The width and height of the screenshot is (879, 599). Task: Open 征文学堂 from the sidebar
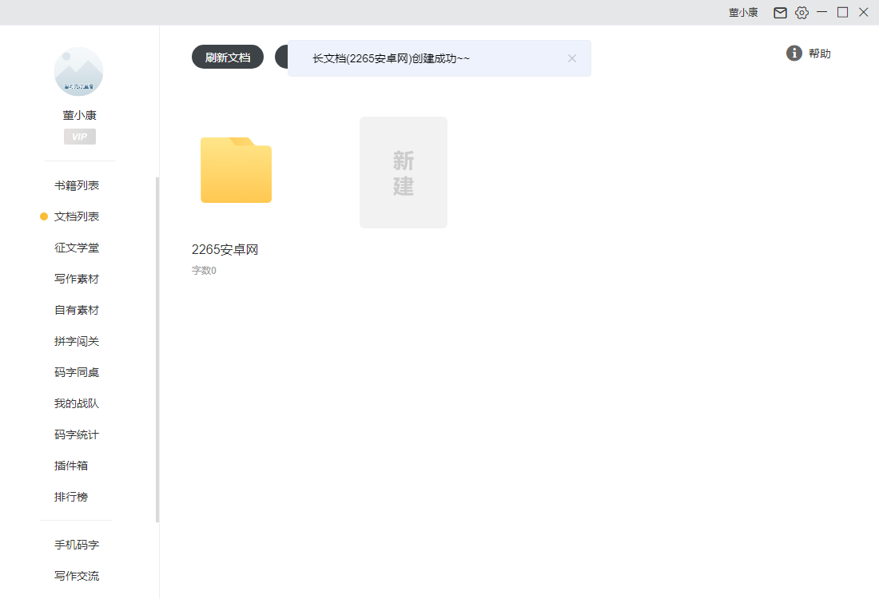(76, 247)
